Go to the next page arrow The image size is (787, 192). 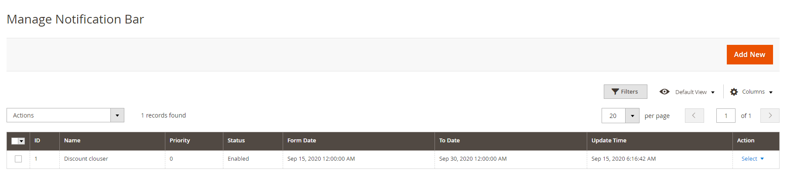(x=770, y=116)
